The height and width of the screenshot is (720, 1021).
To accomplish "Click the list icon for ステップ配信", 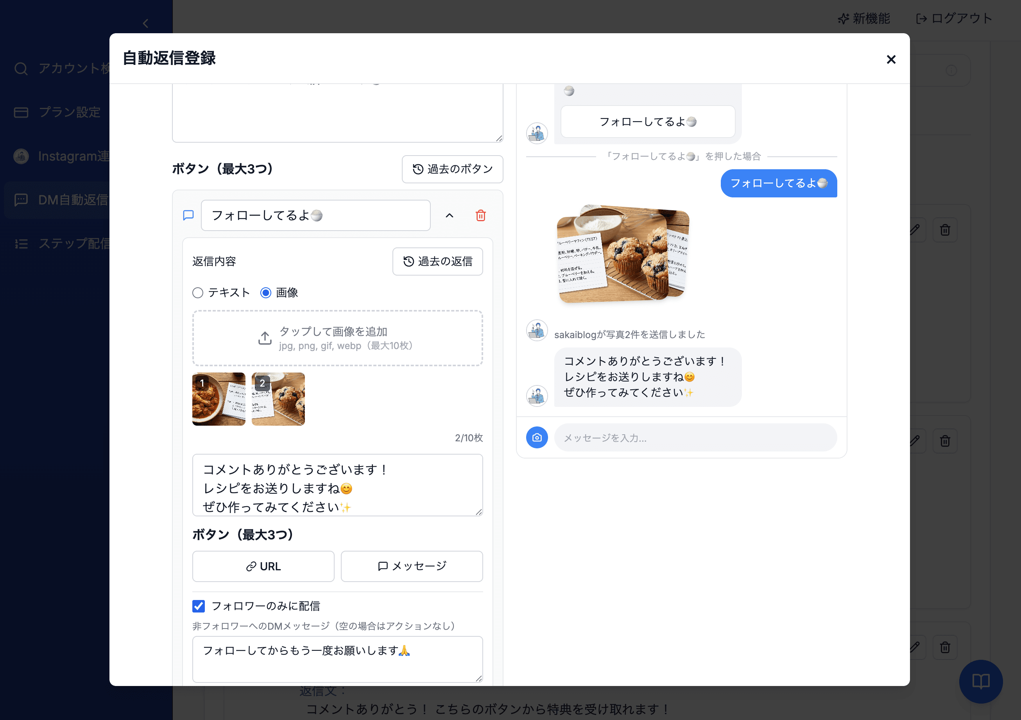I will [21, 244].
